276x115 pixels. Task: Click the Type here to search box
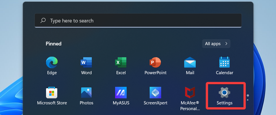pyautogui.click(x=138, y=21)
